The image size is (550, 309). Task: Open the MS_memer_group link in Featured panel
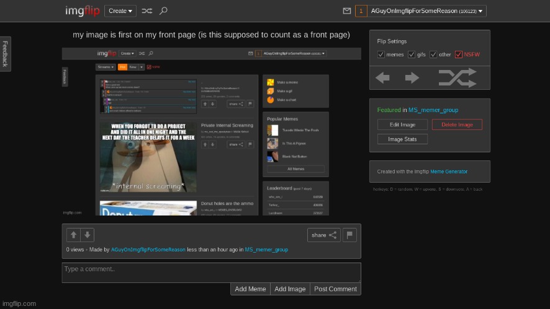433,110
